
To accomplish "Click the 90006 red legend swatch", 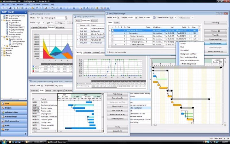I will click(x=33, y=71).
